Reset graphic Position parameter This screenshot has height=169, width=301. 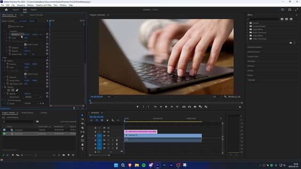pyautogui.click(x=47, y=34)
